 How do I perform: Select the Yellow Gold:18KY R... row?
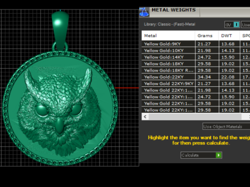point(196,70)
